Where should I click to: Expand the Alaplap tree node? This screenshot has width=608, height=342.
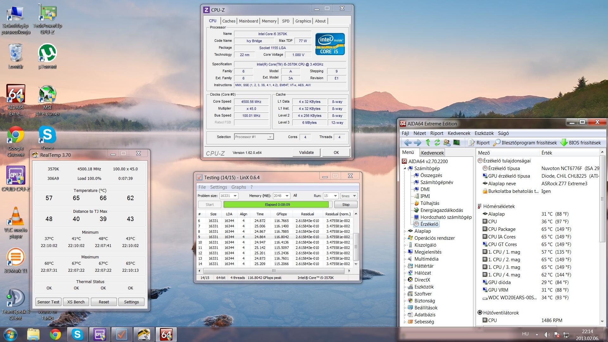(x=405, y=231)
